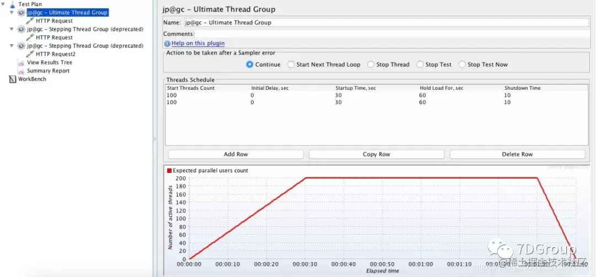The image size is (596, 277).
Task: Click the WorkBench clipboard icon
Action: 13,79
